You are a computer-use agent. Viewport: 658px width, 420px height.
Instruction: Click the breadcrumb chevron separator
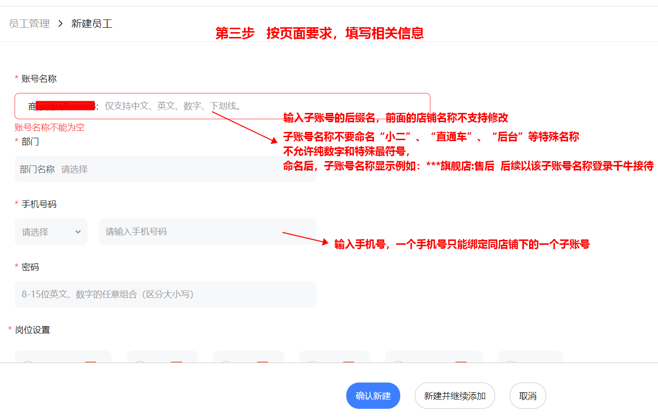60,23
